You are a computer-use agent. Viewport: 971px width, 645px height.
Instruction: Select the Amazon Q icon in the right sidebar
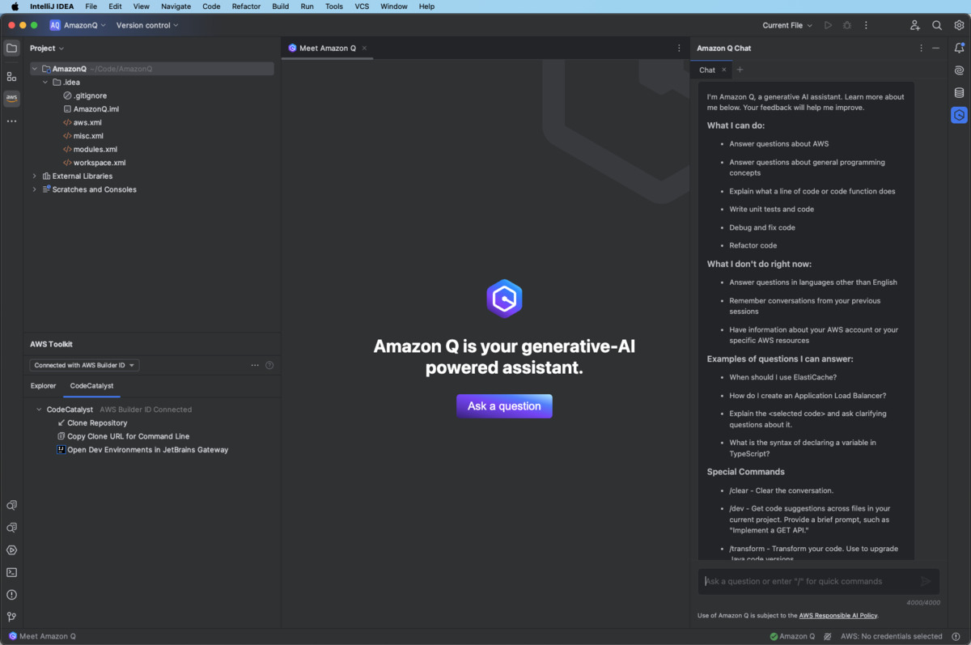(960, 115)
